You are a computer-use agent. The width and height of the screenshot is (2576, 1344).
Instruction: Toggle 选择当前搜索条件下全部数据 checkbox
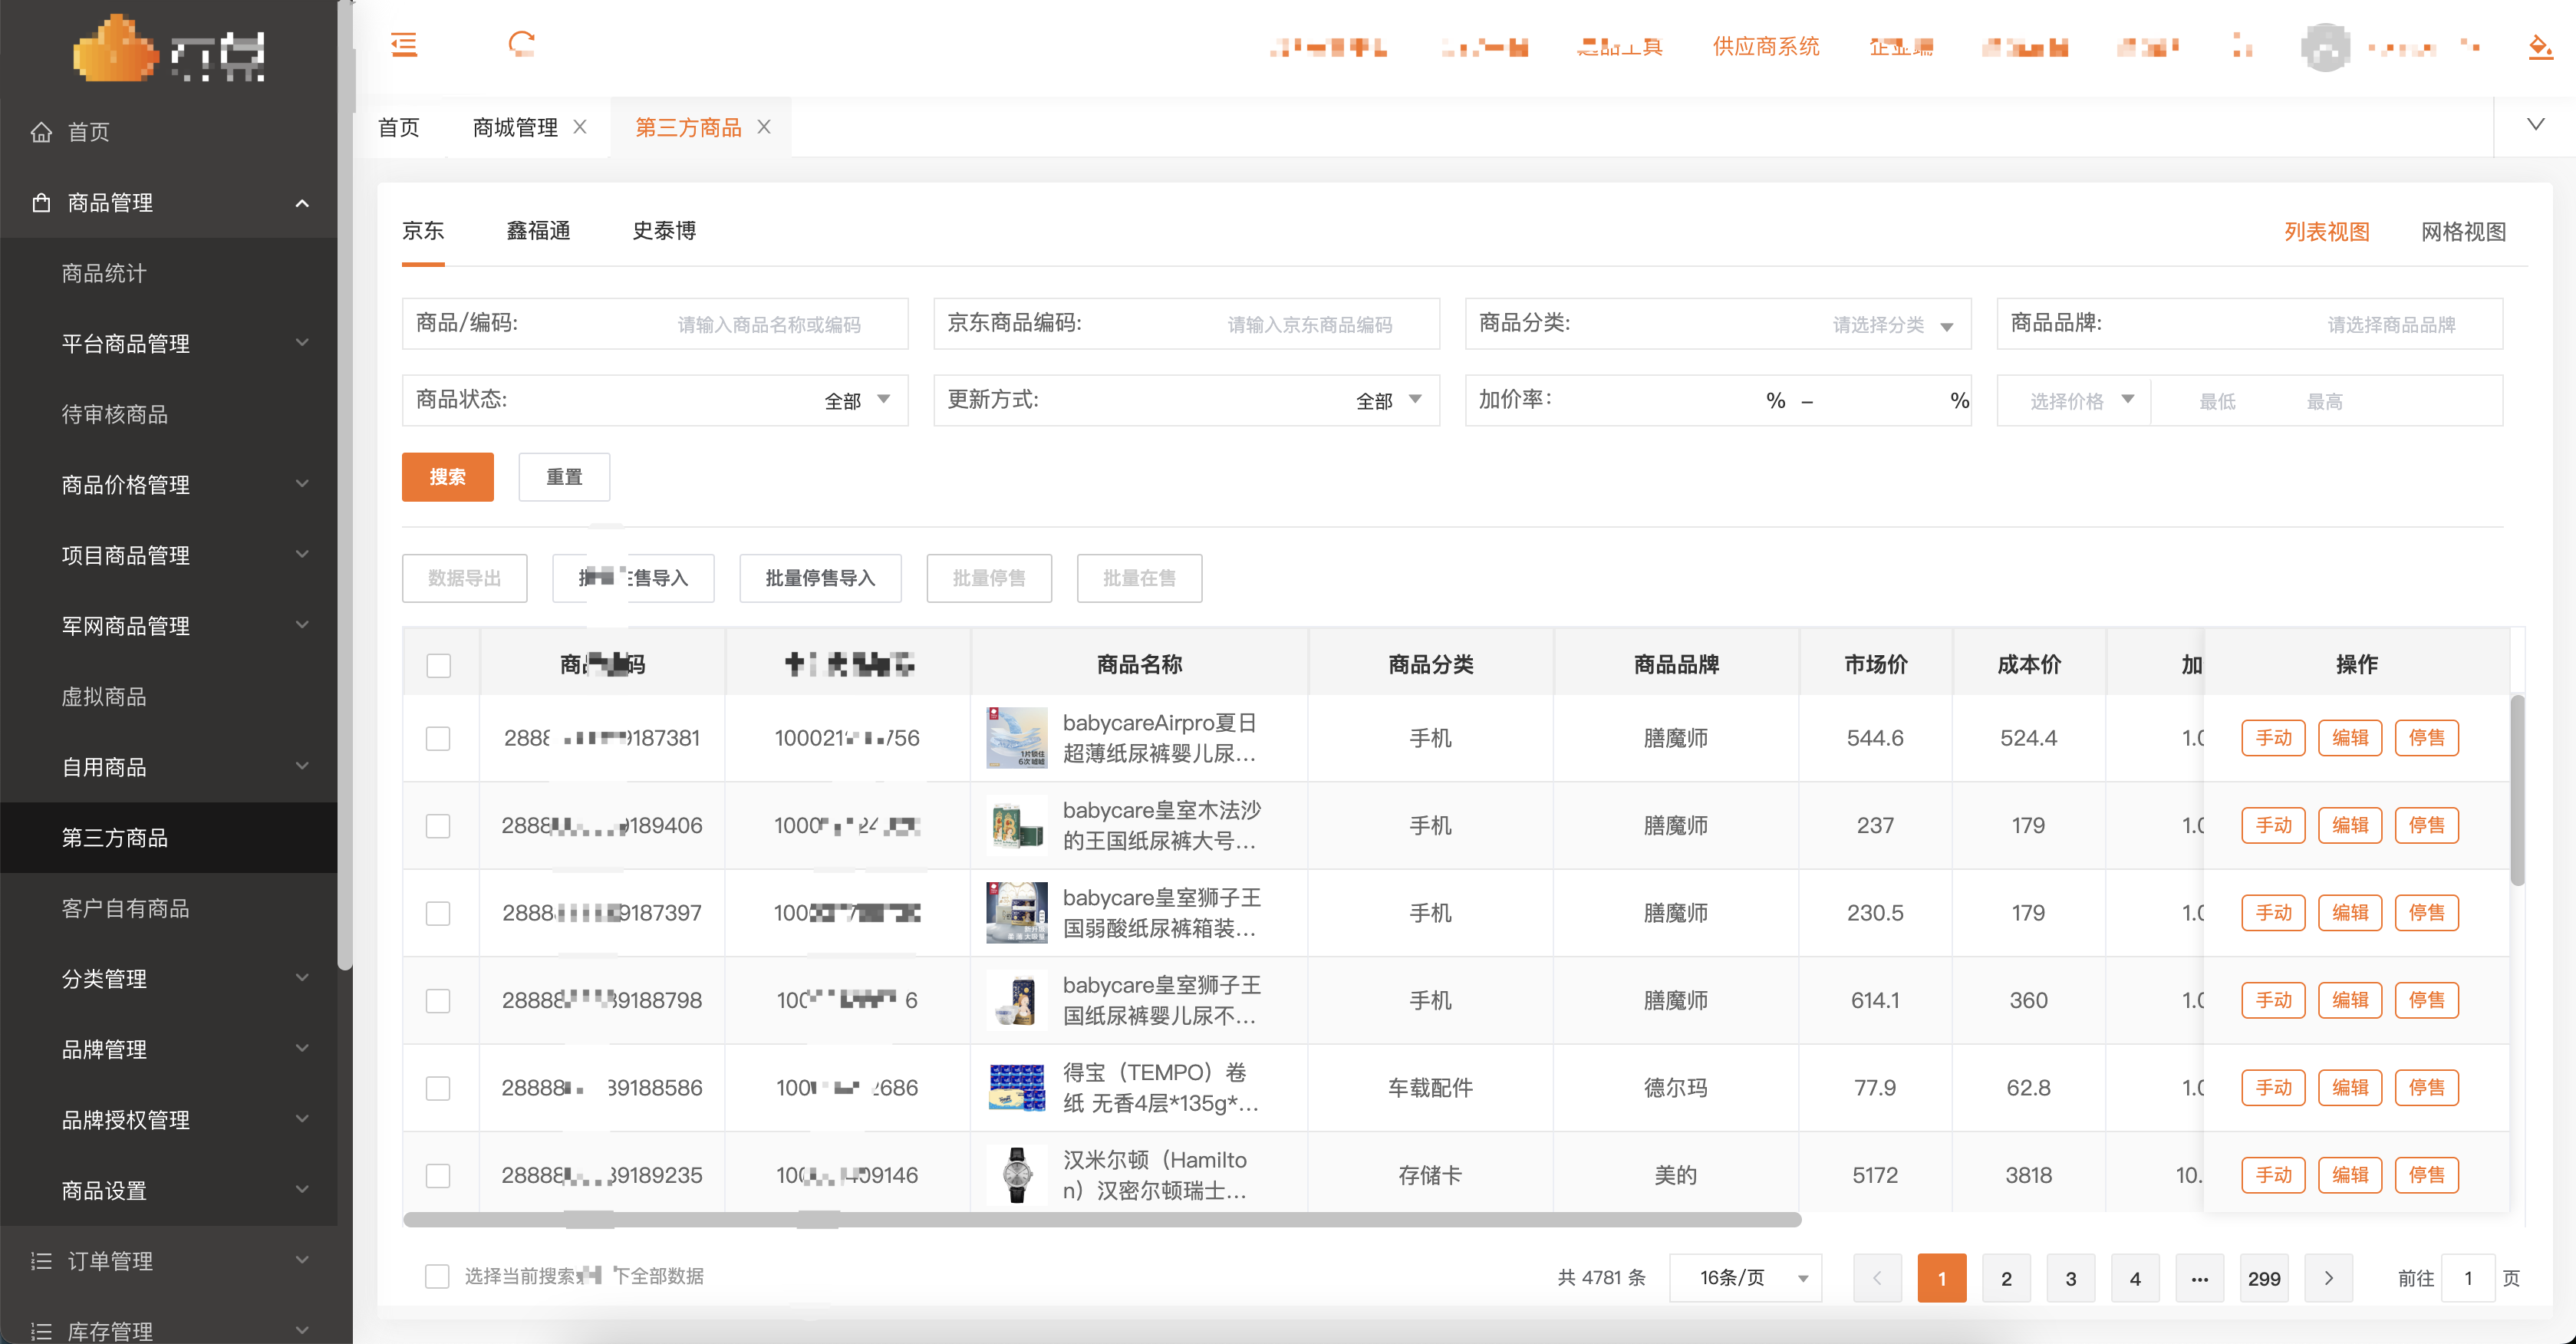(437, 1276)
